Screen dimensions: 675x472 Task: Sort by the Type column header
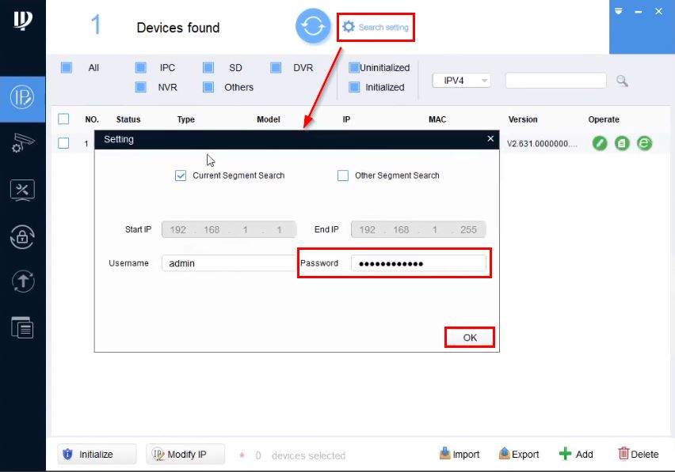[x=186, y=119]
